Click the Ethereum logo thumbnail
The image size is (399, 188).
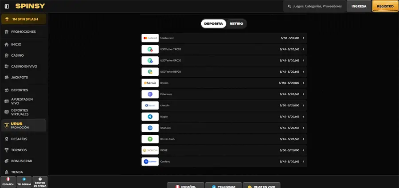pyautogui.click(x=150, y=94)
